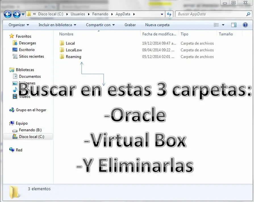Click the magnifying glass search icon
The width and height of the screenshot is (254, 202).
click(x=248, y=14)
